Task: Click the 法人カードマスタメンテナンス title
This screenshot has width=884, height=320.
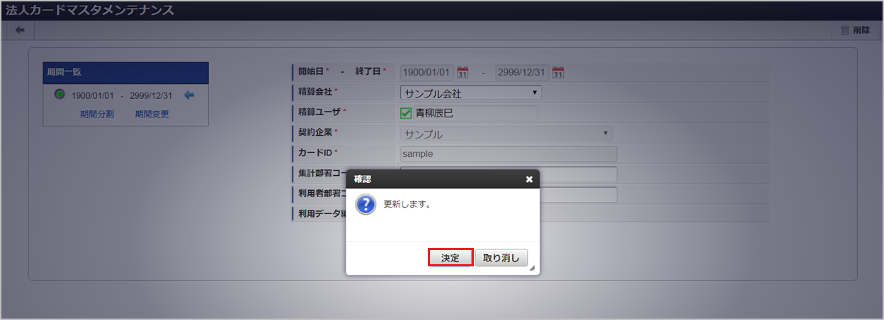Action: coord(89,11)
